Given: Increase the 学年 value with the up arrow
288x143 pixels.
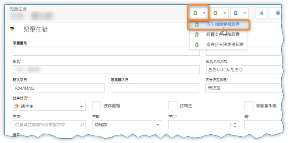Looking at the screenshot, I should pos(235,123).
